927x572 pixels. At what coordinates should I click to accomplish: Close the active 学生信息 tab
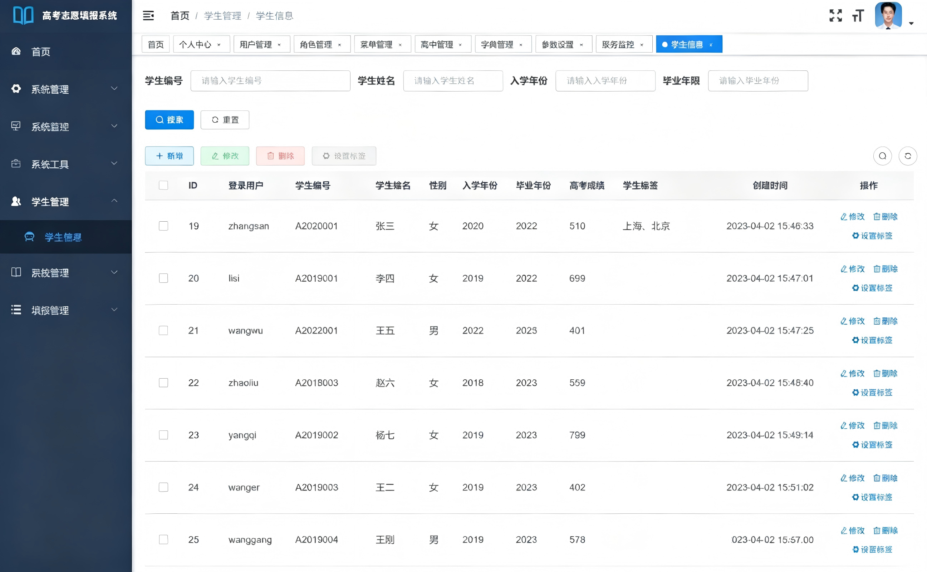[x=711, y=45]
